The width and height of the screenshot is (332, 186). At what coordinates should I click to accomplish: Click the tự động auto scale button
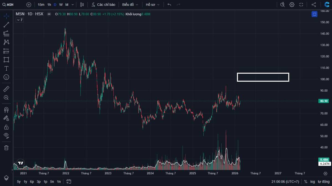[323, 182]
